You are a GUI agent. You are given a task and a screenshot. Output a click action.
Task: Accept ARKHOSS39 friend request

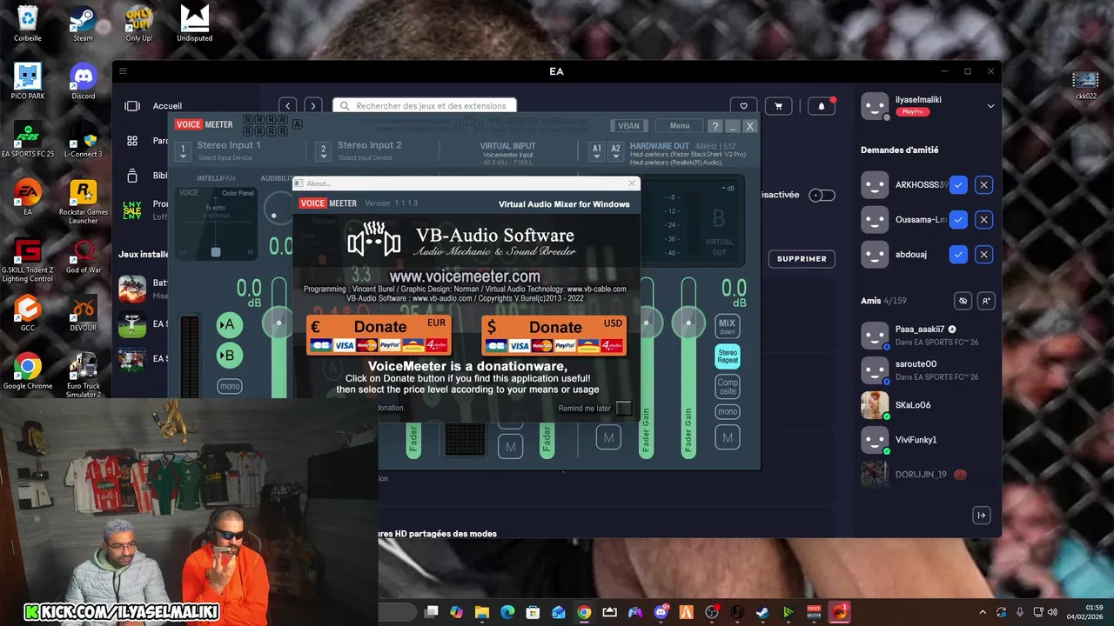(958, 185)
